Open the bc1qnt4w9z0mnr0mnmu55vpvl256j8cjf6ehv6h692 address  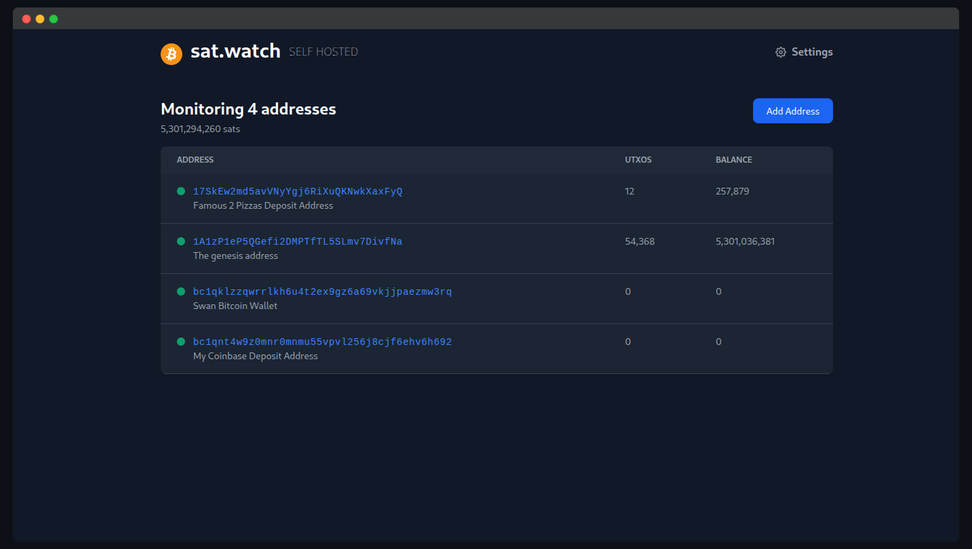pyautogui.click(x=322, y=342)
